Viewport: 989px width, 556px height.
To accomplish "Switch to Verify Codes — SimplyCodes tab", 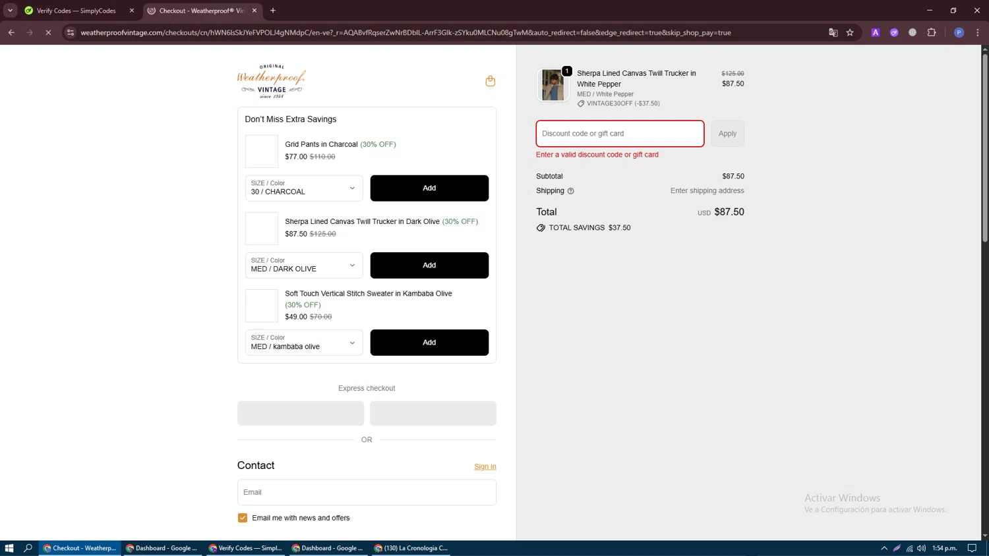I will coord(77,11).
